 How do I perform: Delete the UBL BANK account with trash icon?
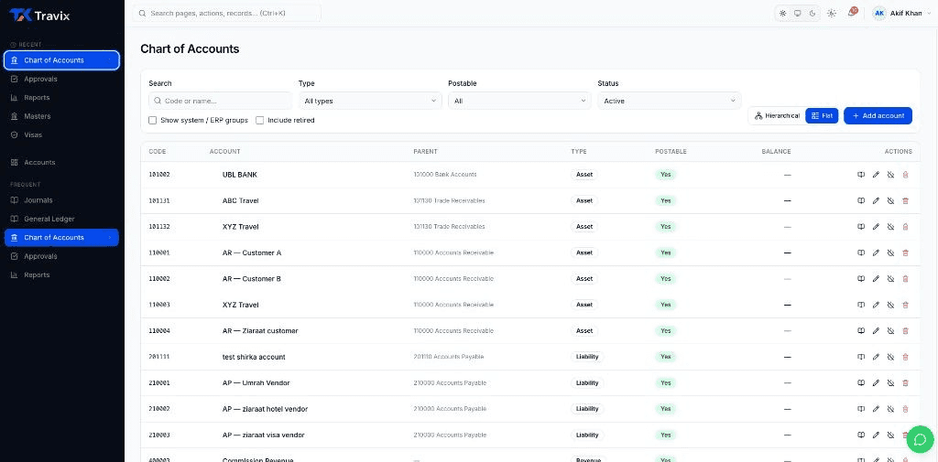click(x=905, y=175)
